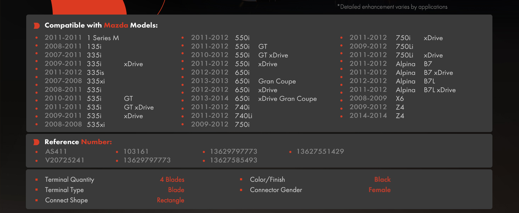
Task: Choose the "B7L xDrive" Alpina variant
Action: coord(440,90)
